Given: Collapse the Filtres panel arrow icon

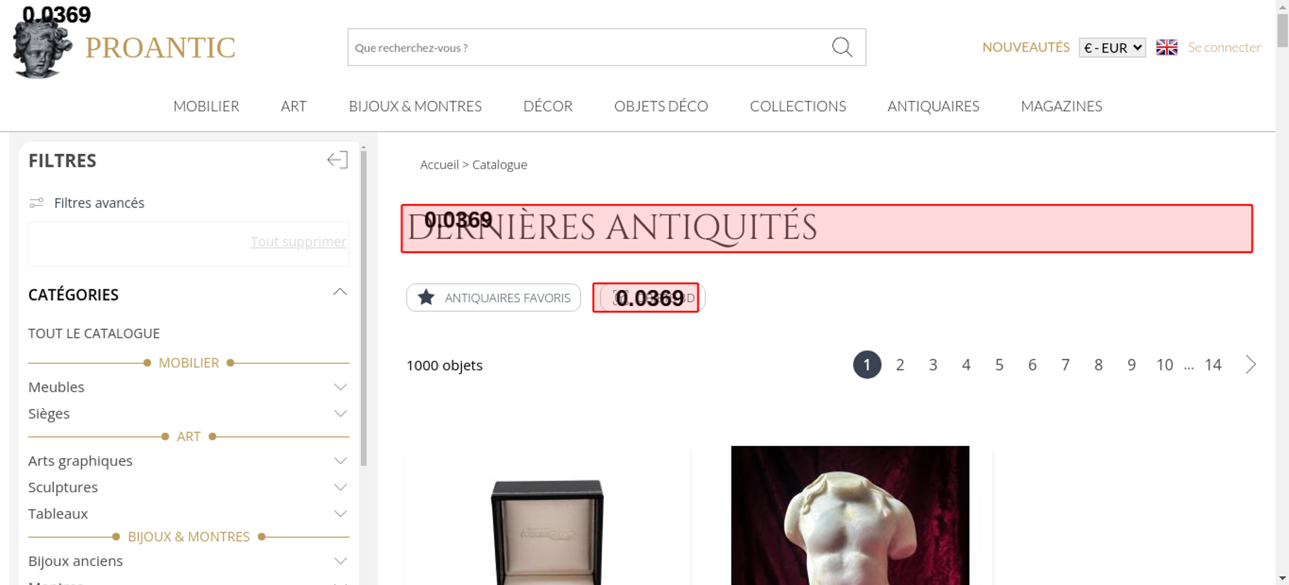Looking at the screenshot, I should [x=337, y=160].
